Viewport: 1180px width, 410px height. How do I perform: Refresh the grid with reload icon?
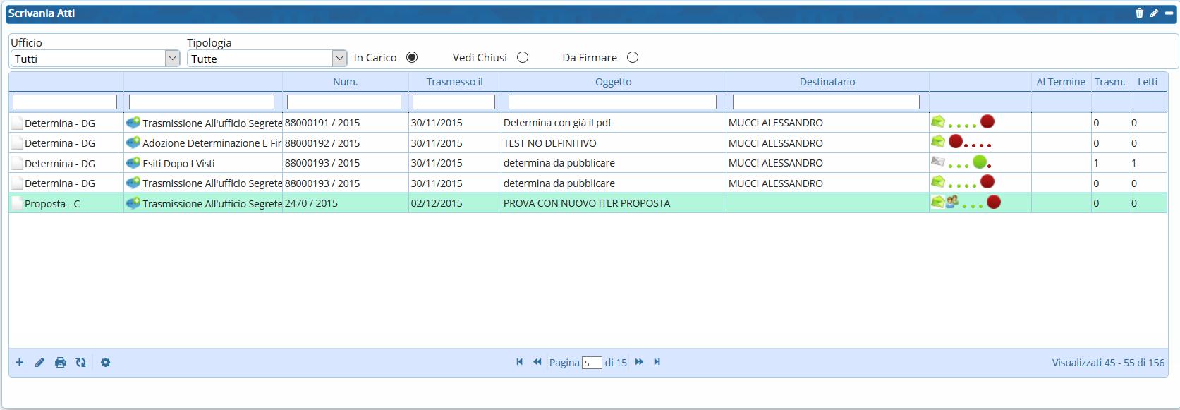pos(81,363)
